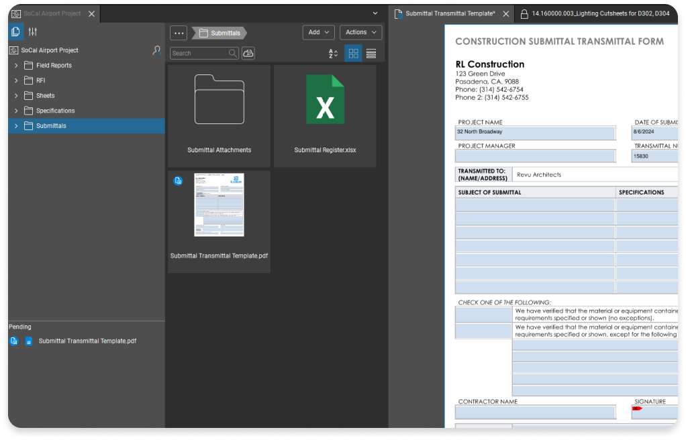Open the tab list chevron dropdown
Image resolution: width=686 pixels, height=440 pixels.
pyautogui.click(x=375, y=13)
